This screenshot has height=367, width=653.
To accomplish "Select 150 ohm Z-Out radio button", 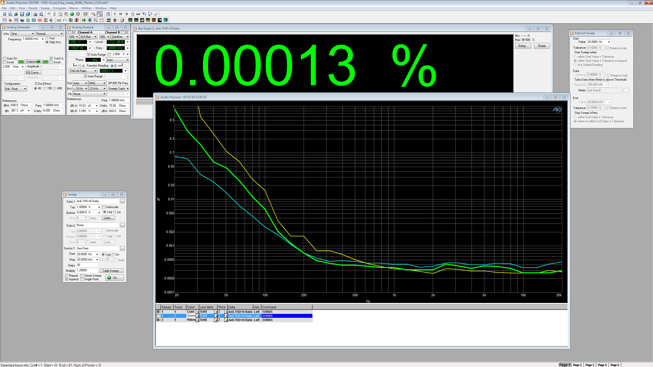I will click(x=45, y=88).
